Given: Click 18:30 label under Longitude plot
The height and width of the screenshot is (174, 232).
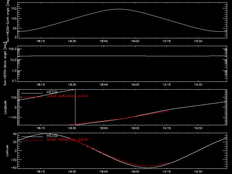Looking at the screenshot, I should tap(72, 128).
